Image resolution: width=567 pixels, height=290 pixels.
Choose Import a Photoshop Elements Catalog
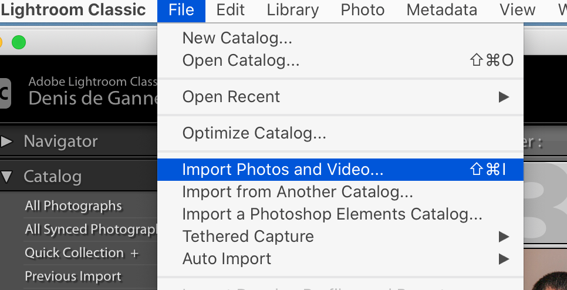pos(332,214)
